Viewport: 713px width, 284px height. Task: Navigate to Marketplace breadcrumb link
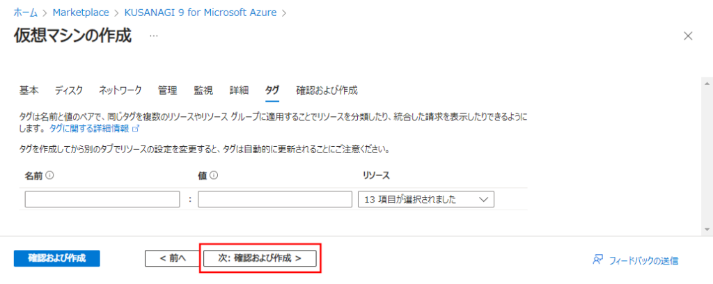[x=81, y=13]
